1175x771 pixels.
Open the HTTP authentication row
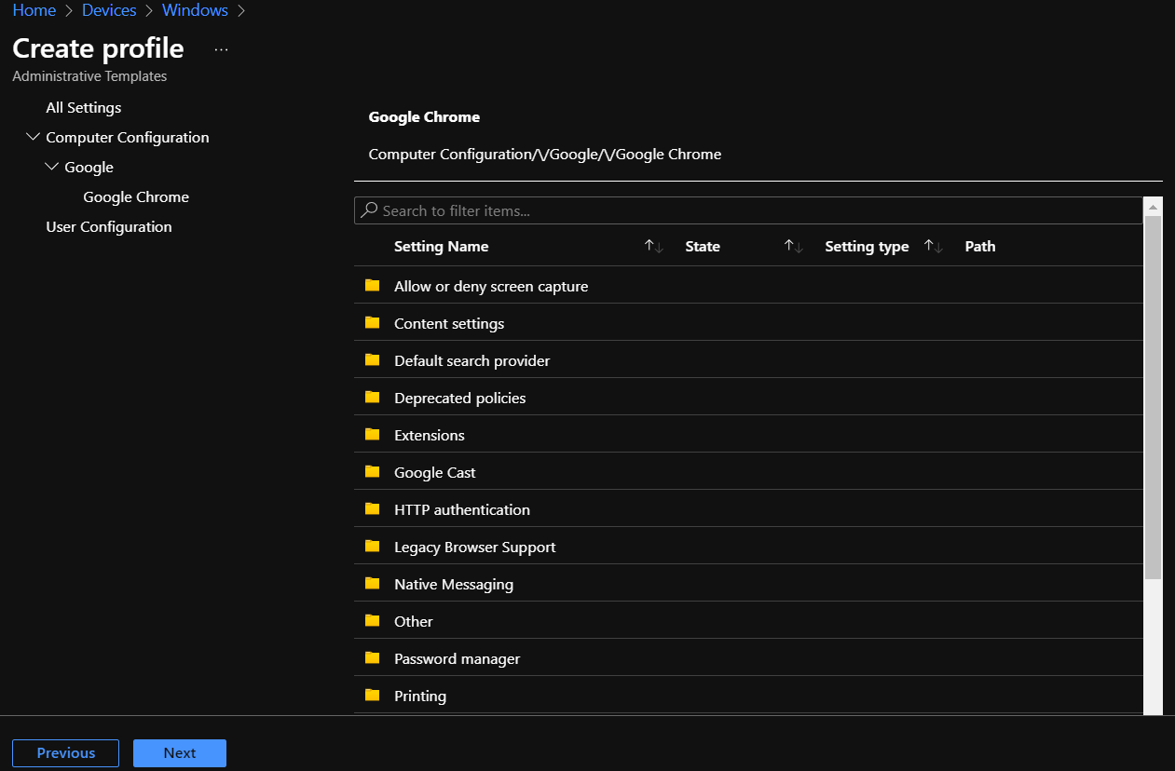click(748, 508)
